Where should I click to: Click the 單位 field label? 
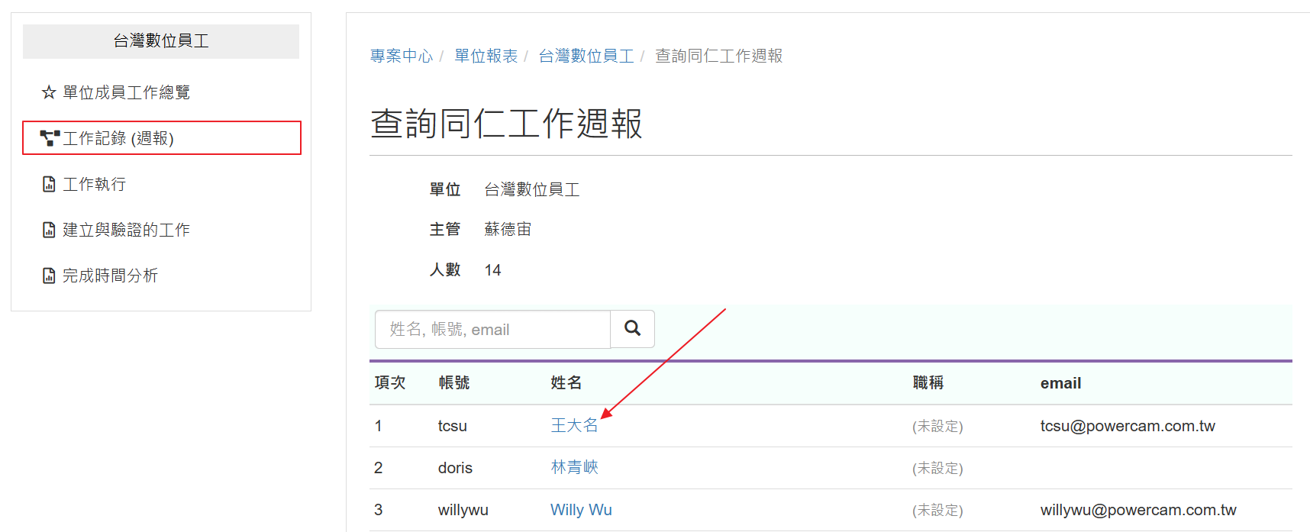click(x=445, y=189)
